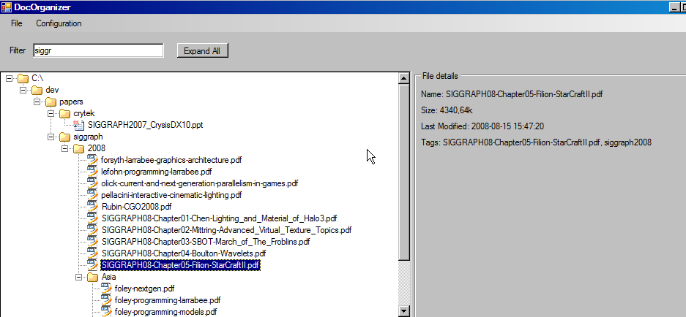686x317 pixels.
Task: Select SIGGRAPH08-Chapter04-Boulton-Wavelets.pdf
Action: point(184,253)
